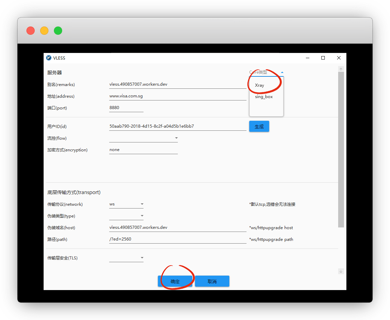
Task: Click the VLESS app icon in title bar
Action: pyautogui.click(x=49, y=58)
